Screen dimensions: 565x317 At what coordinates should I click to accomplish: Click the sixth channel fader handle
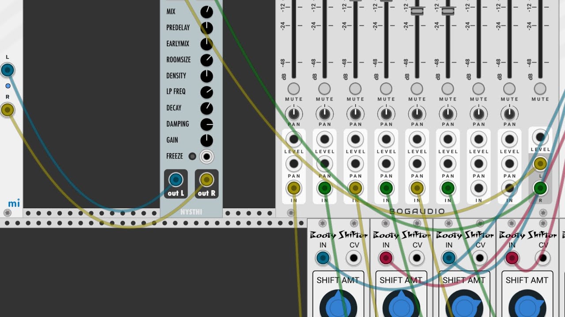coord(448,11)
